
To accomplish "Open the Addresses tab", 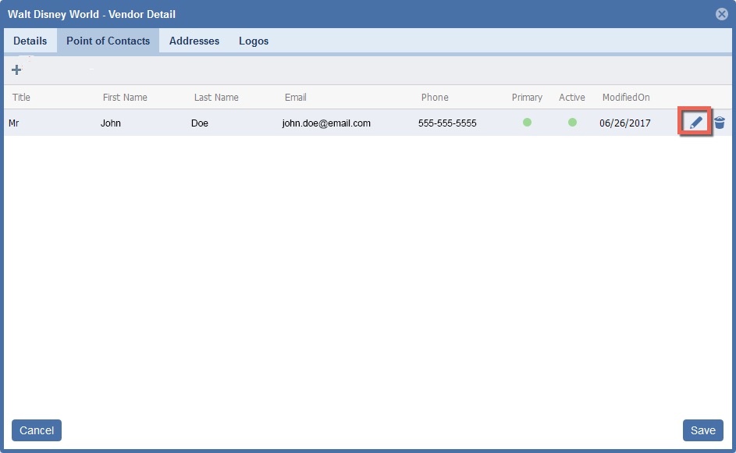I will (x=194, y=41).
